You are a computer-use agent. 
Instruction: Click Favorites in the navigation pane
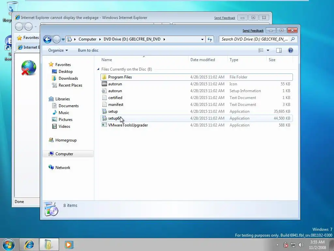click(63, 64)
